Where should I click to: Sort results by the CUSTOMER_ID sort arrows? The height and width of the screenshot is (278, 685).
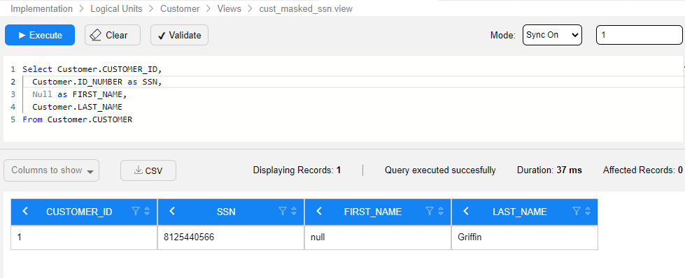[x=147, y=212]
